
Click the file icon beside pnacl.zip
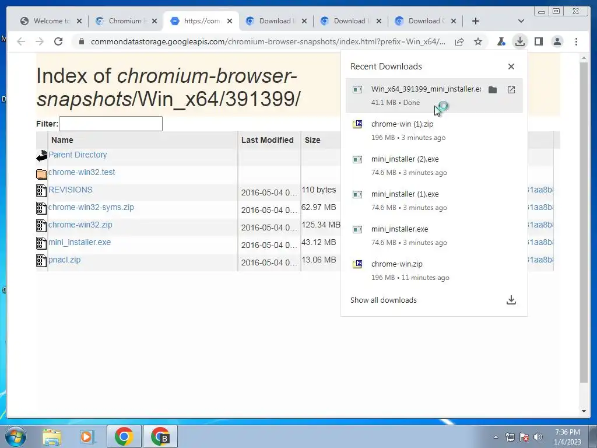tap(41, 261)
